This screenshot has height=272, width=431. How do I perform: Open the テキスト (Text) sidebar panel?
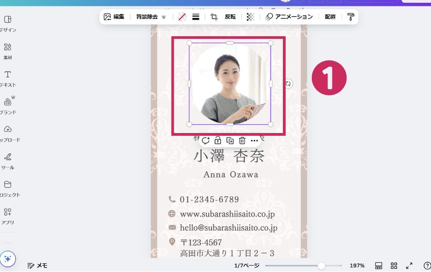click(x=7, y=78)
